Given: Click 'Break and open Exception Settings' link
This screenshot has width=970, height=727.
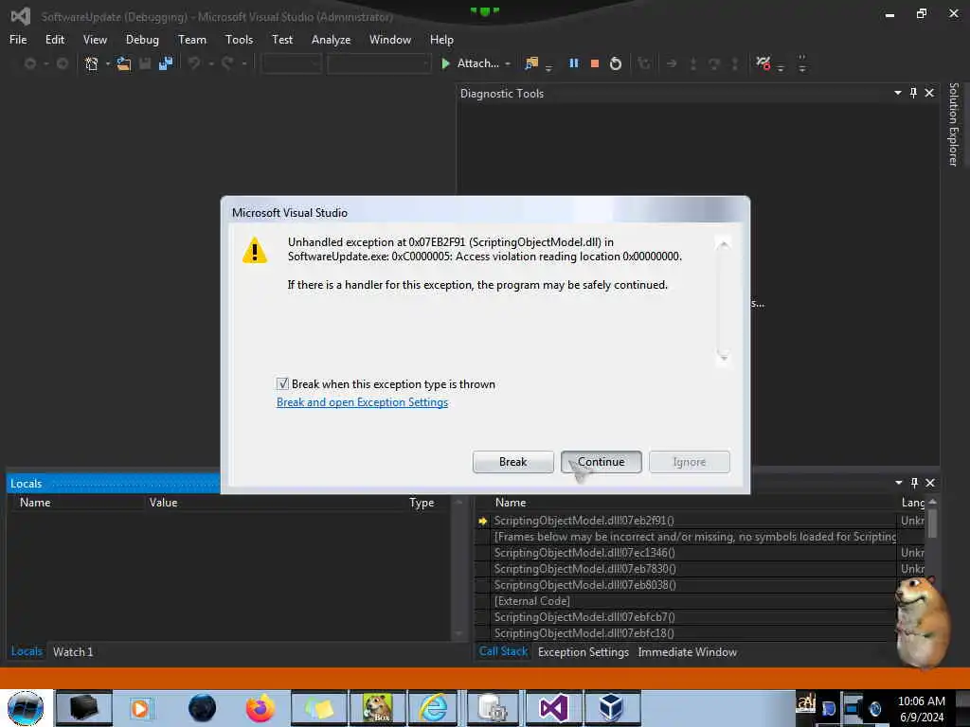Looking at the screenshot, I should point(362,402).
